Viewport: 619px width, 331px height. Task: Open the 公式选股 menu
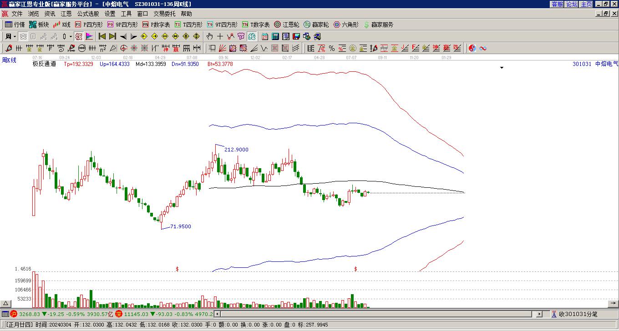(88, 14)
